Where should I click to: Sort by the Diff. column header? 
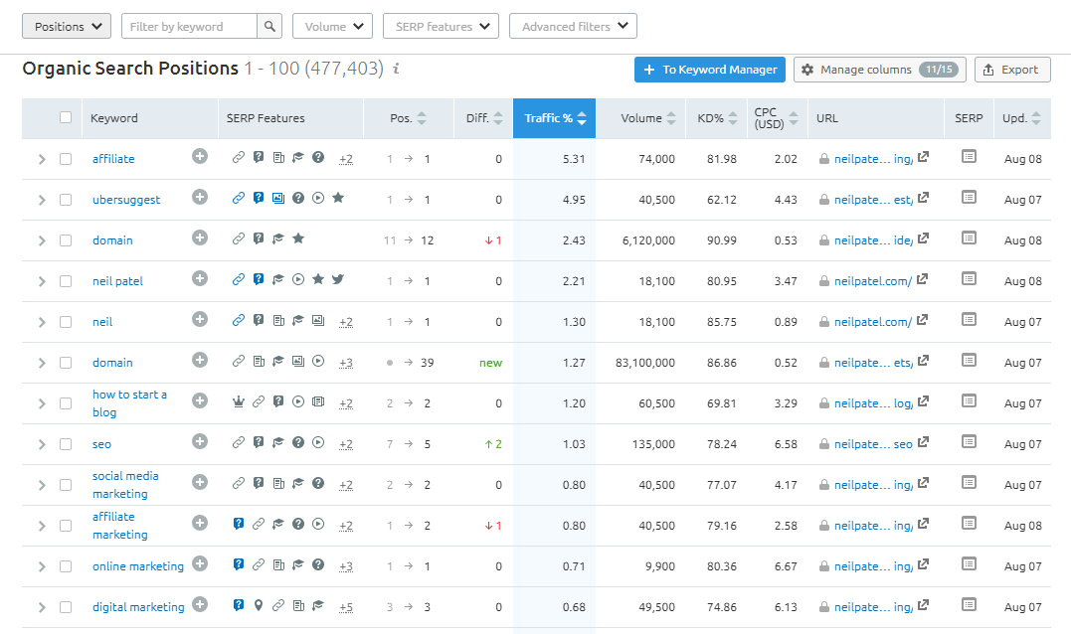483,118
